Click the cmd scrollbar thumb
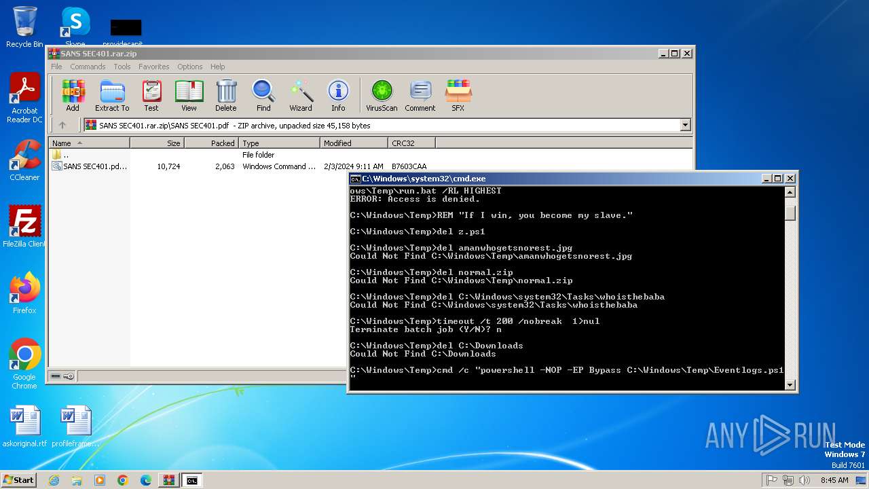 (x=790, y=213)
